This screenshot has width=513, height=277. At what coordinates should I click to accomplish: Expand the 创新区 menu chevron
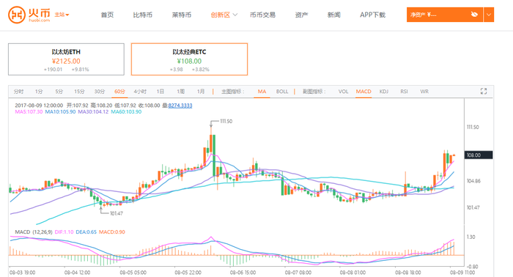235,15
